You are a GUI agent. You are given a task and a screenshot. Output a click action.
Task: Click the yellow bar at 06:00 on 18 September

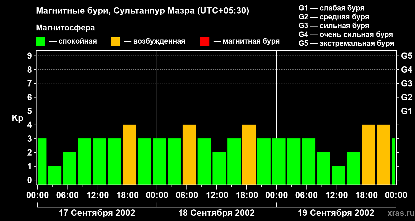click(189, 154)
